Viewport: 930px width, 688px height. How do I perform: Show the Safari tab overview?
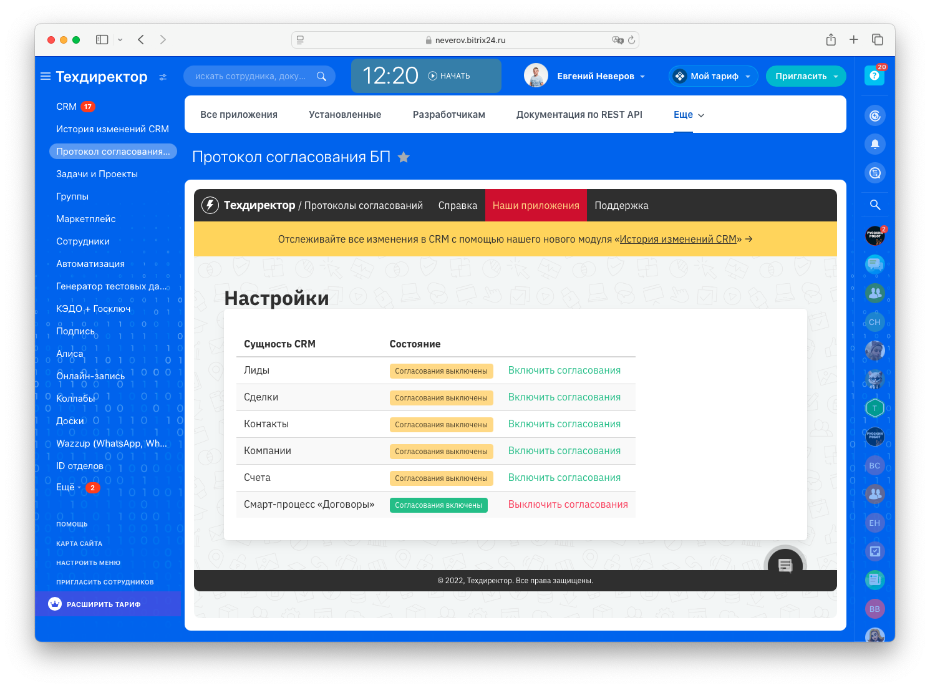(878, 40)
